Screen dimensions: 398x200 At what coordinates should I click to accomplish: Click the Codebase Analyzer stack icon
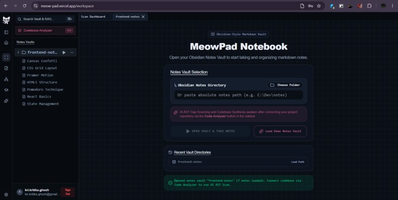(x=20, y=31)
